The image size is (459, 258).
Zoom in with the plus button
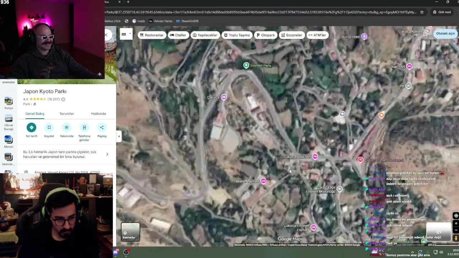456,223
